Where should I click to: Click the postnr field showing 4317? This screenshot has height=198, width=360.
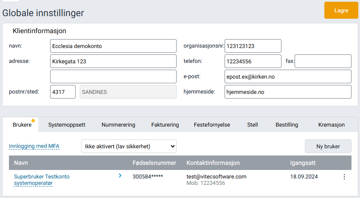coord(63,92)
